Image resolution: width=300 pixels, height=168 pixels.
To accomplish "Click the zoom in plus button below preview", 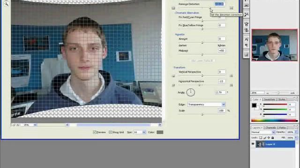I will tap(18, 125).
